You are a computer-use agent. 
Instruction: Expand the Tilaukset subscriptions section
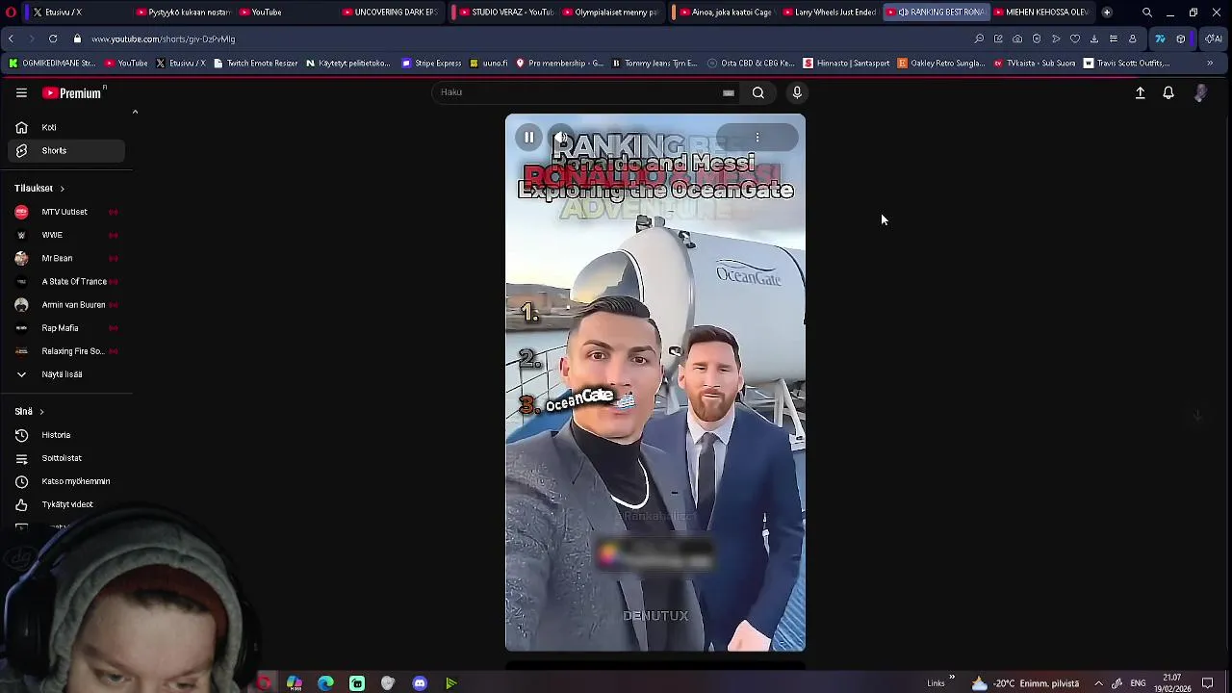pyautogui.click(x=39, y=189)
